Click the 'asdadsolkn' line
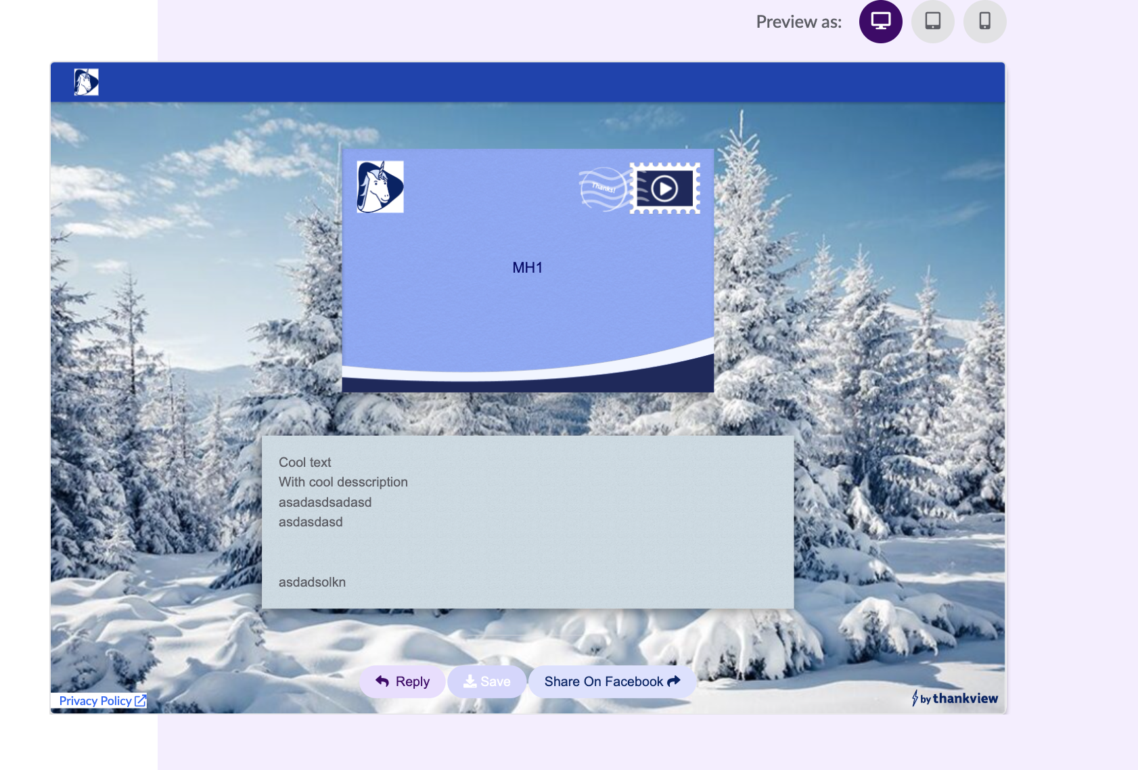This screenshot has width=1138, height=770. 312,582
